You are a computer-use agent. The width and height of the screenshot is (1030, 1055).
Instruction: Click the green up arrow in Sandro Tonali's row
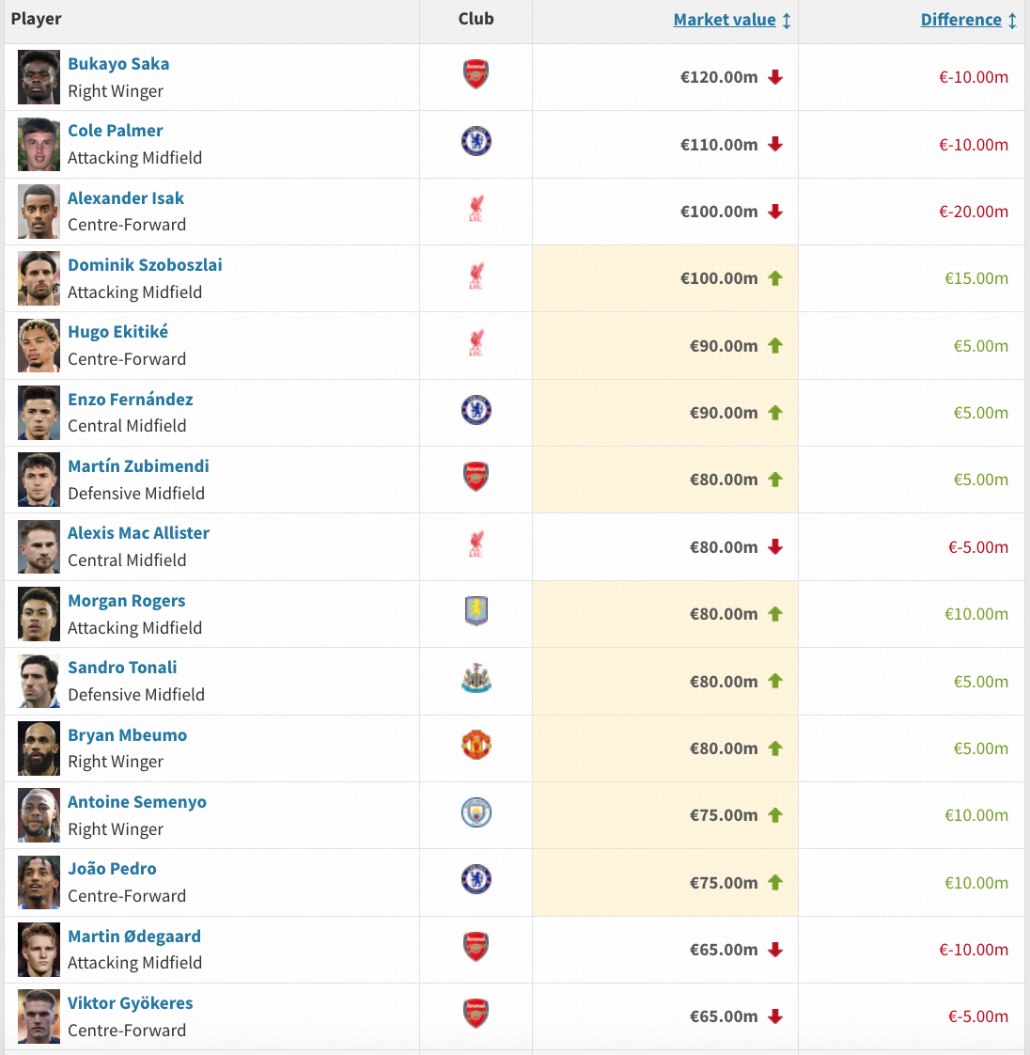775,681
